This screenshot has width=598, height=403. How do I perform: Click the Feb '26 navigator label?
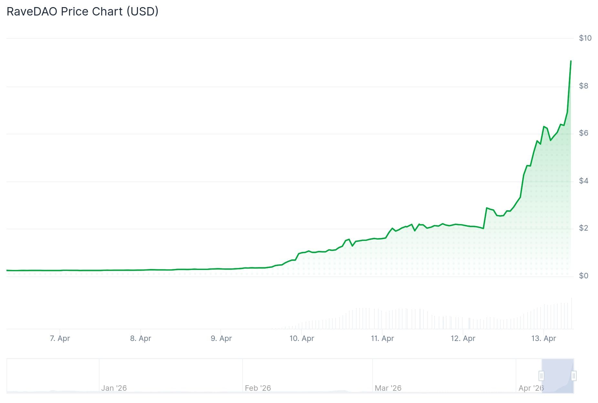tap(257, 388)
